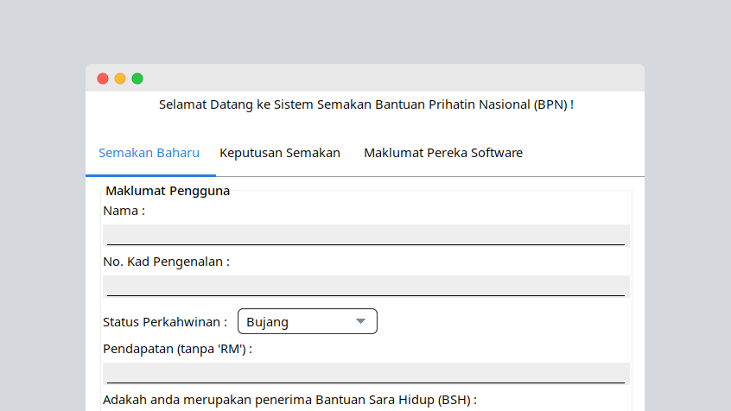Switch to the Semakan Baharu tab
This screenshot has height=411, width=731.
click(149, 153)
